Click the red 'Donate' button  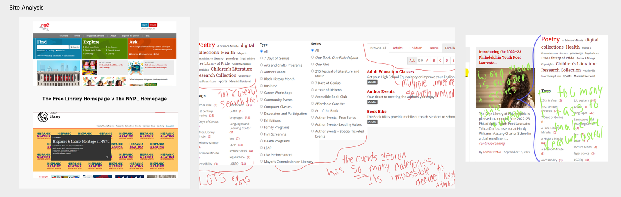click(x=153, y=25)
